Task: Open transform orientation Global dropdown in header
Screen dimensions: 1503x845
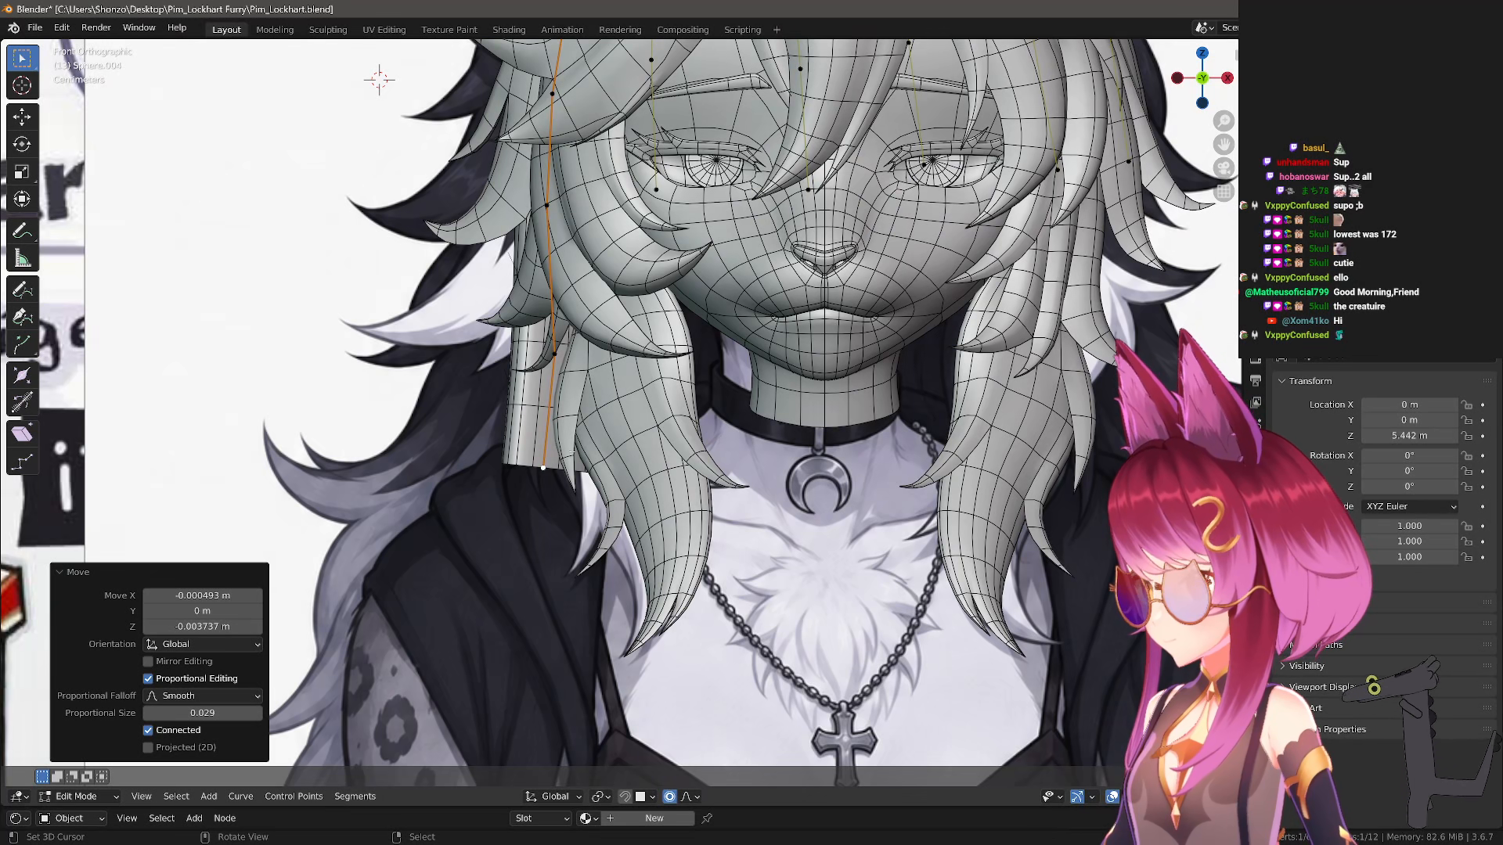Action: tap(554, 796)
